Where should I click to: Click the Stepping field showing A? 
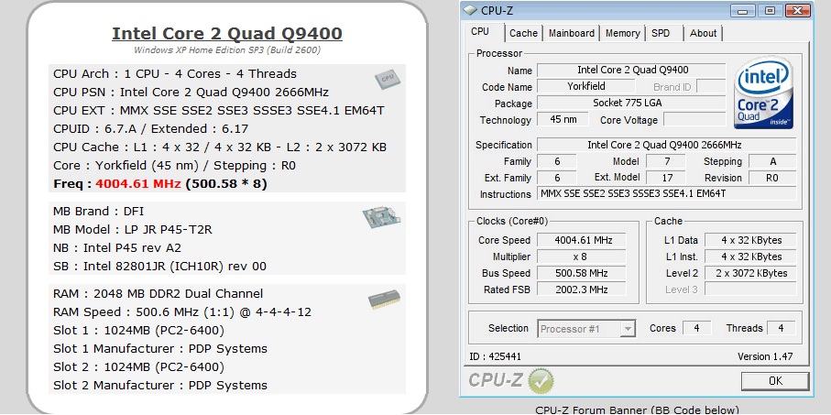click(772, 161)
